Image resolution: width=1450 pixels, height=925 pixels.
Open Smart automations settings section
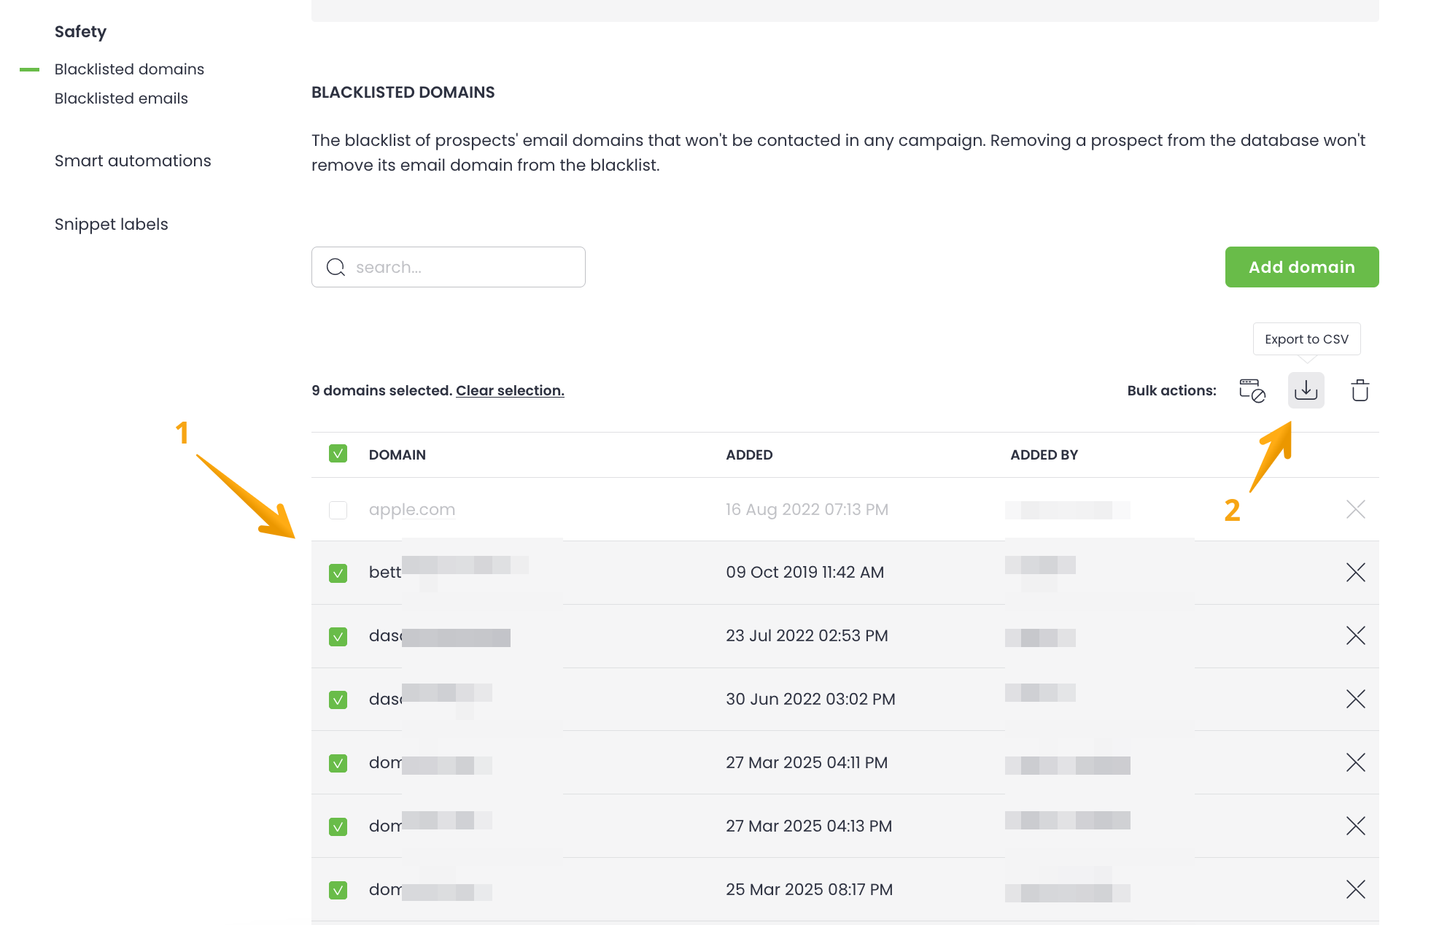133,160
